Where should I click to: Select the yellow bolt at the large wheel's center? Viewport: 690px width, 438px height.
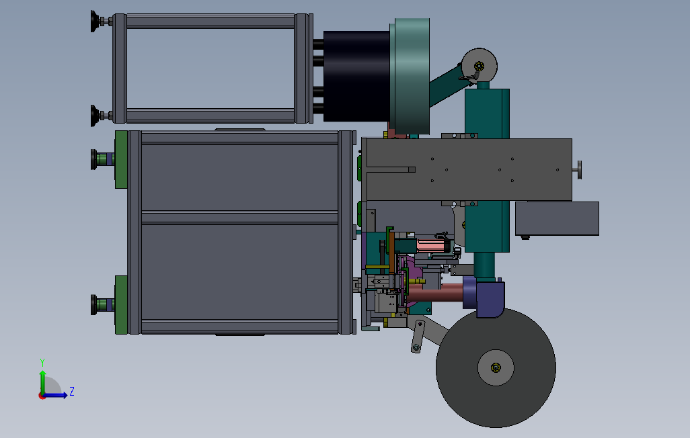496,367
